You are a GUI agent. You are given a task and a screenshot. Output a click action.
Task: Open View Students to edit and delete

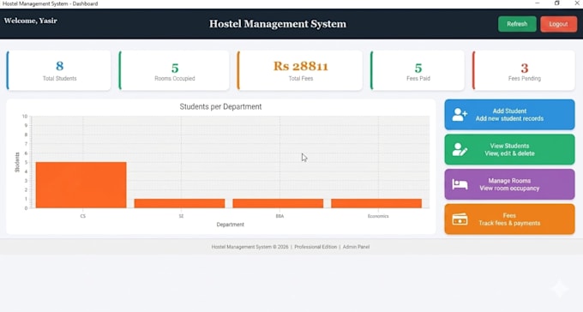click(509, 149)
